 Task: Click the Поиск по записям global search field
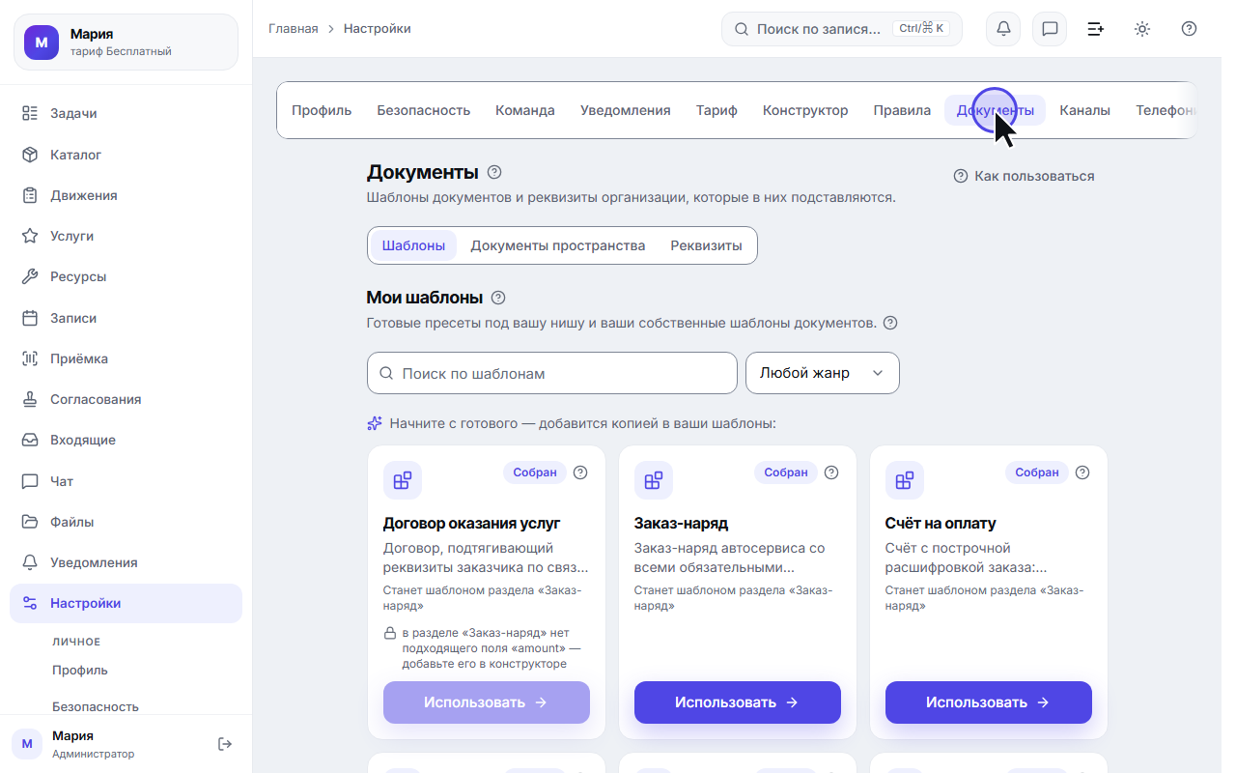[x=842, y=29]
